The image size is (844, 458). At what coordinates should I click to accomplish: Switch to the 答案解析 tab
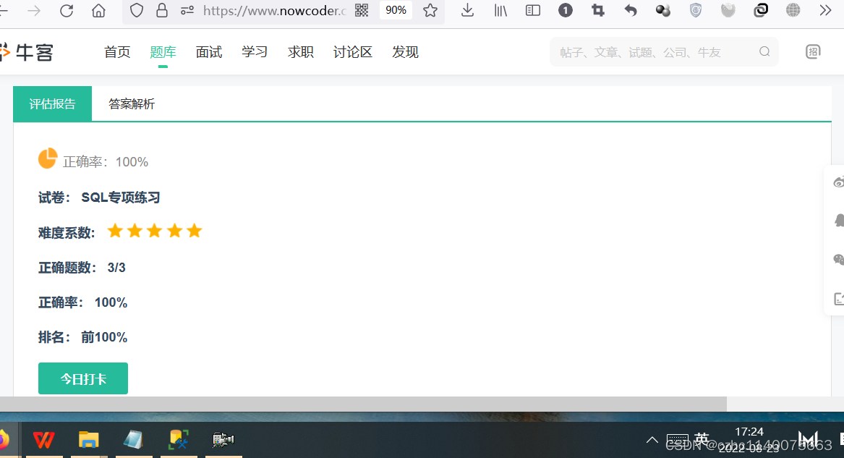131,103
